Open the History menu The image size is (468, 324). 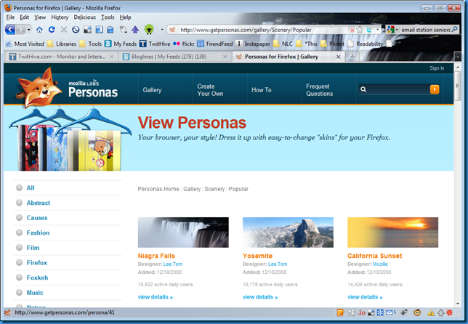[x=60, y=17]
